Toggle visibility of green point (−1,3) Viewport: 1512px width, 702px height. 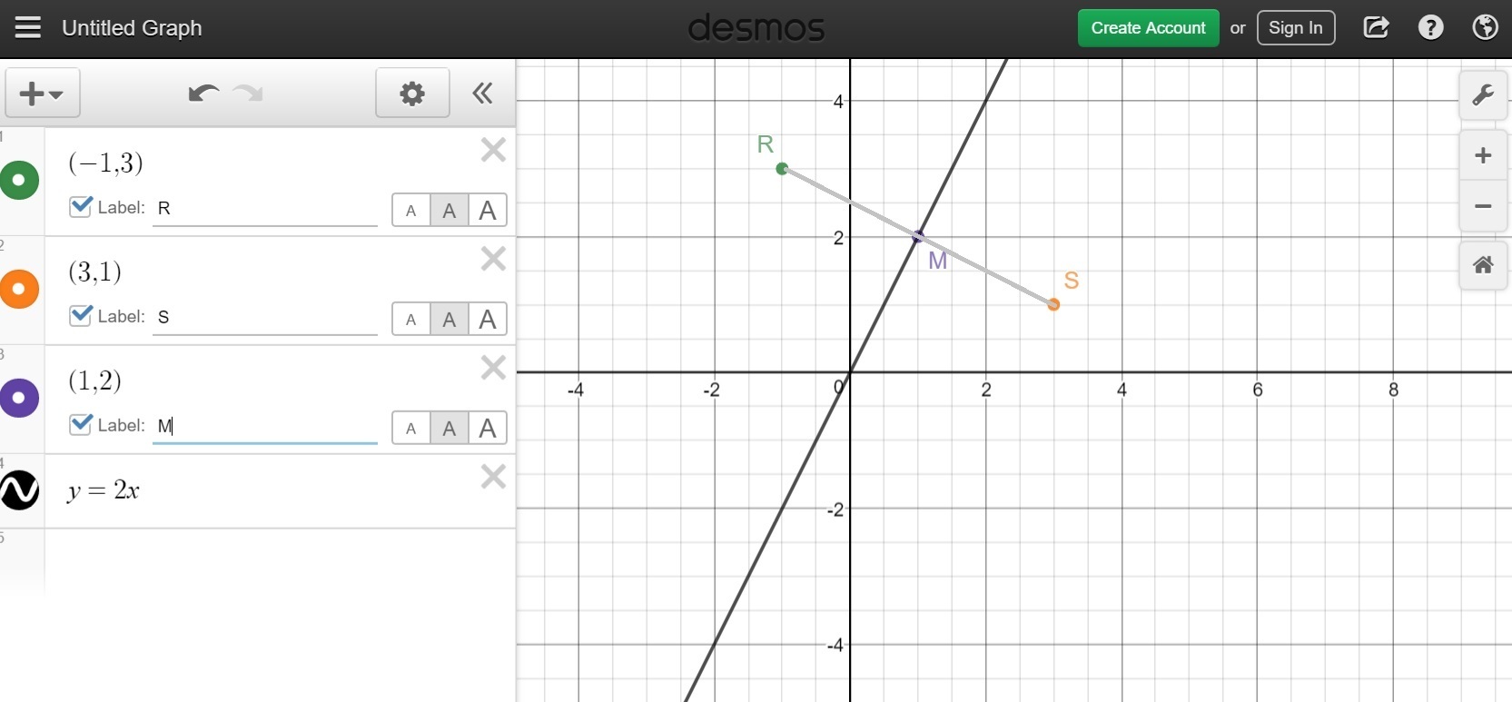tap(20, 180)
